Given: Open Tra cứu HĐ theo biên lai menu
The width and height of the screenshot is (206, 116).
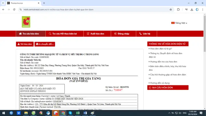Looking at the screenshot, I should [64, 34].
